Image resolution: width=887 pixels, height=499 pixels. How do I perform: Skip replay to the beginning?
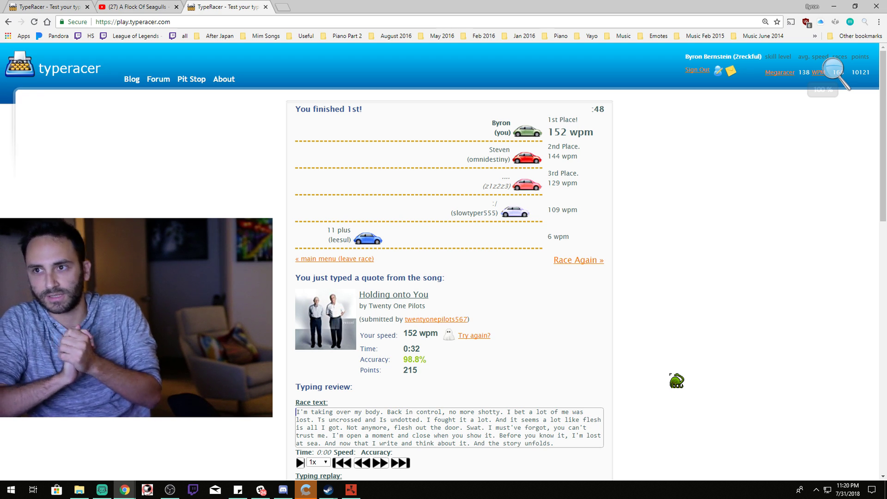click(x=341, y=462)
